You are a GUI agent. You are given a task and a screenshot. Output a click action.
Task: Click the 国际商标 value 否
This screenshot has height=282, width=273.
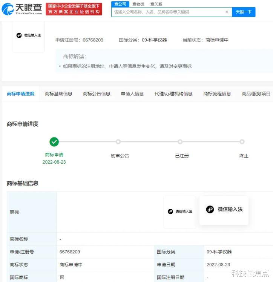tap(62, 277)
